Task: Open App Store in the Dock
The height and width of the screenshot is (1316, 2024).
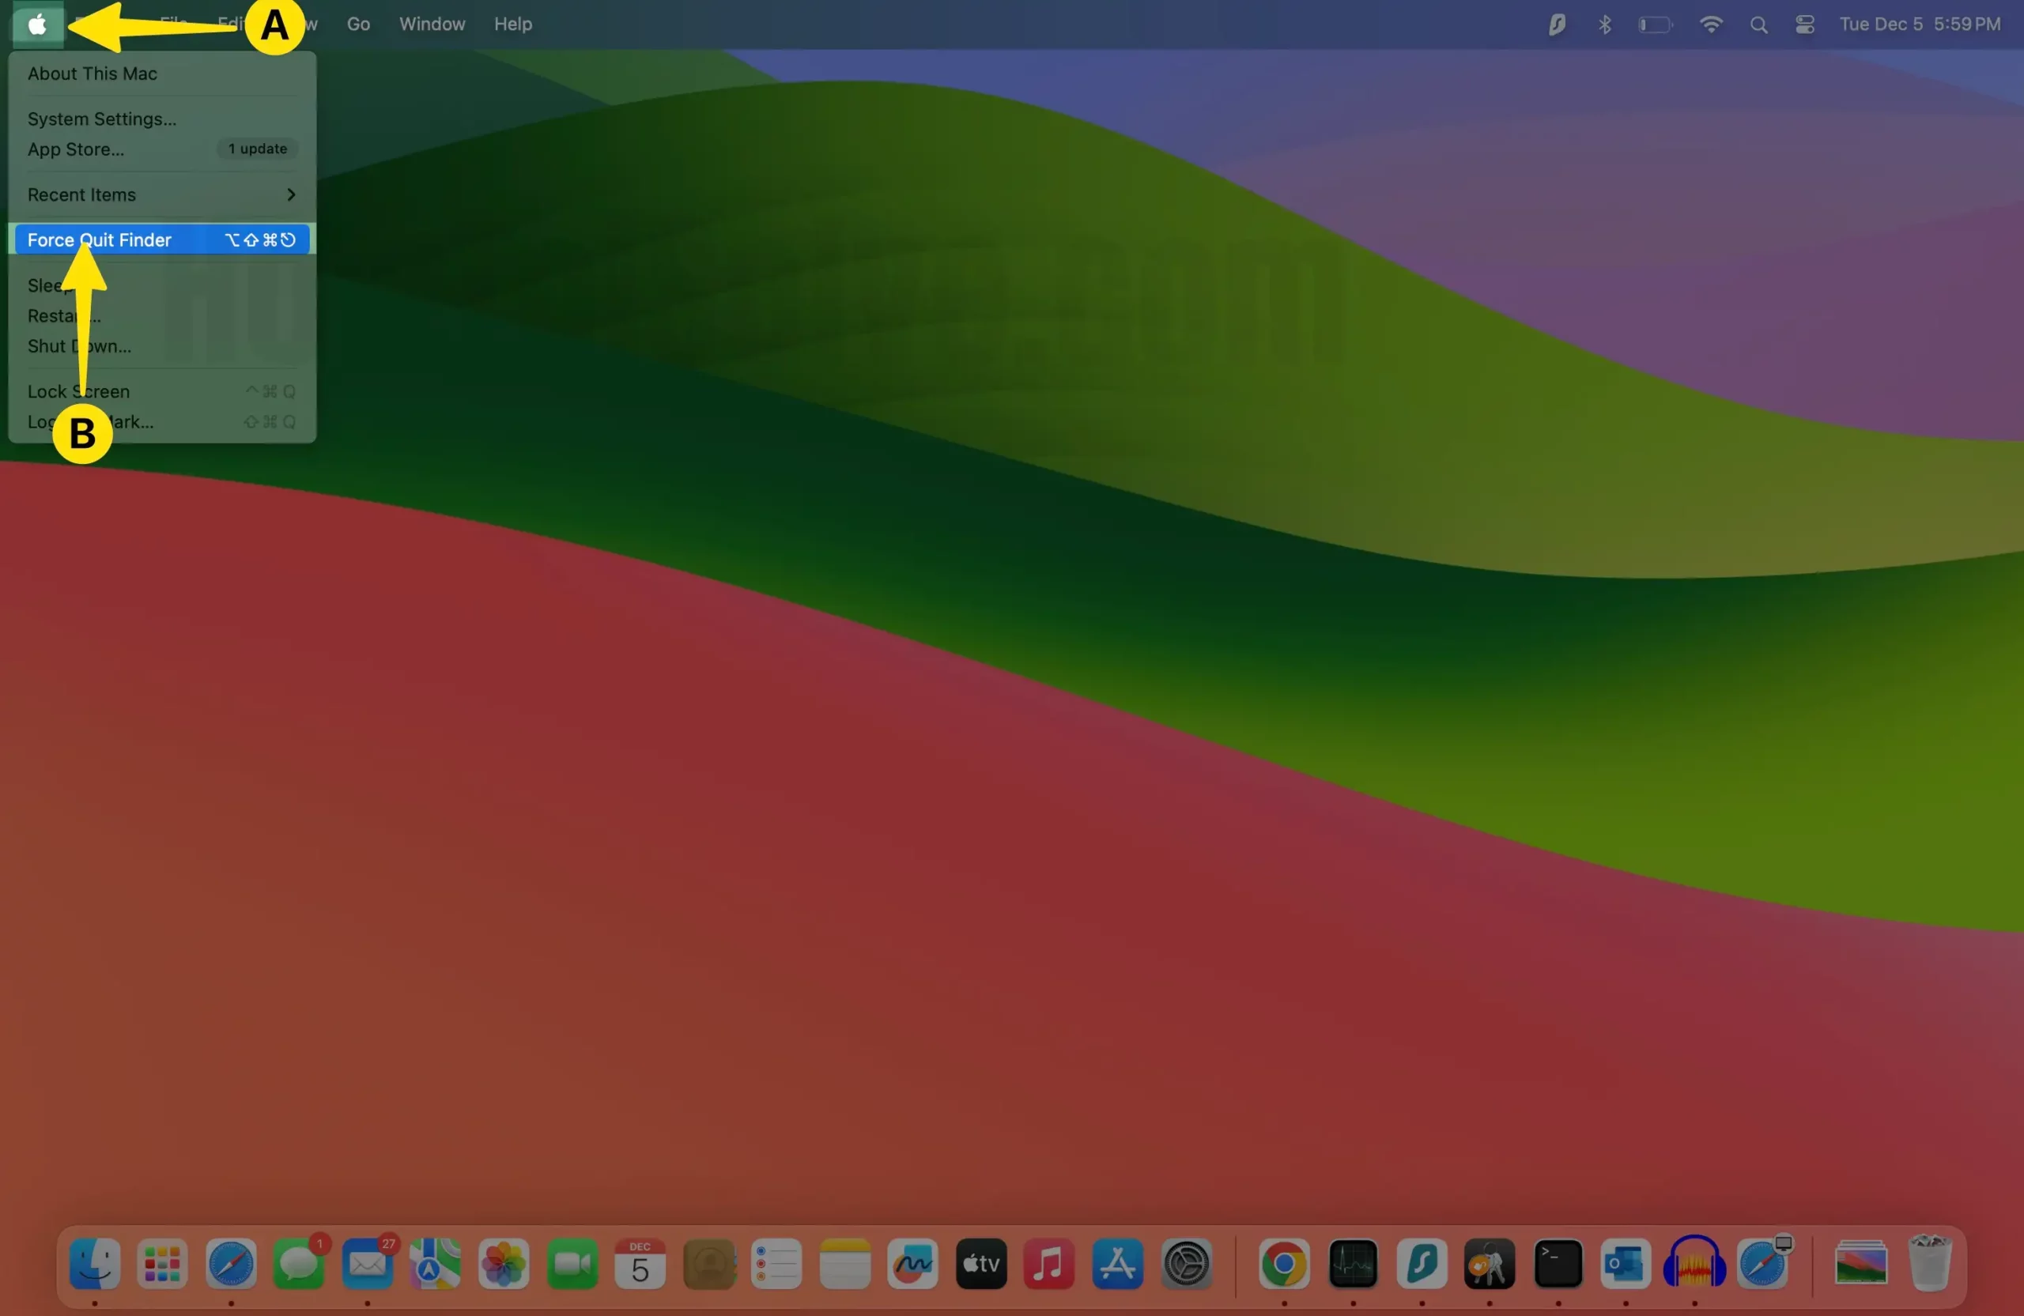Action: pyautogui.click(x=1118, y=1264)
